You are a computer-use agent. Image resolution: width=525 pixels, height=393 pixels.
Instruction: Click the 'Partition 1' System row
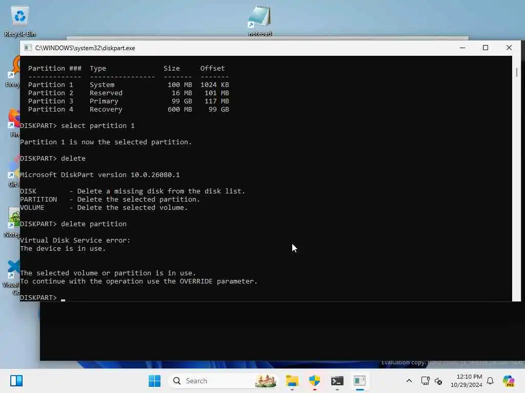click(x=129, y=84)
